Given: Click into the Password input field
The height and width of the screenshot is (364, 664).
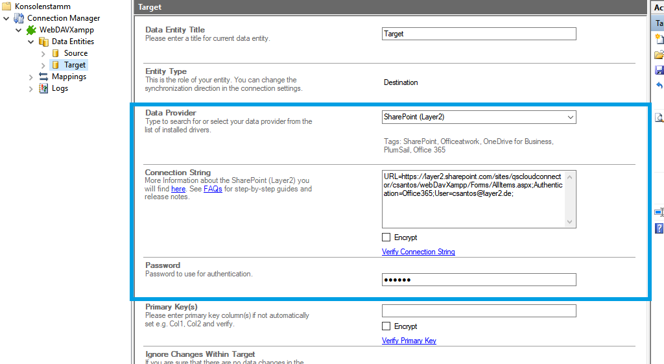Looking at the screenshot, I should pos(479,280).
